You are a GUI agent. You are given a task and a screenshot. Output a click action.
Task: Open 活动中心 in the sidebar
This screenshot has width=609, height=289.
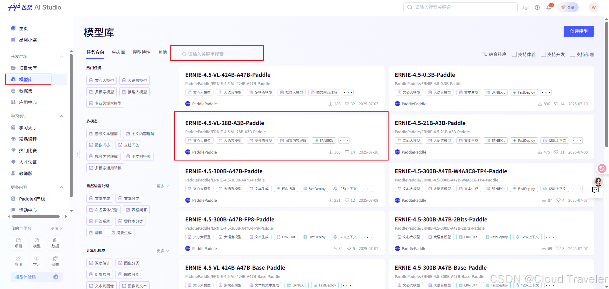coord(28,210)
